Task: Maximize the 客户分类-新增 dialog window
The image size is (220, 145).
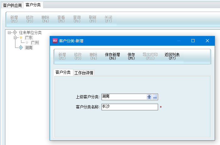Action: tap(193, 41)
